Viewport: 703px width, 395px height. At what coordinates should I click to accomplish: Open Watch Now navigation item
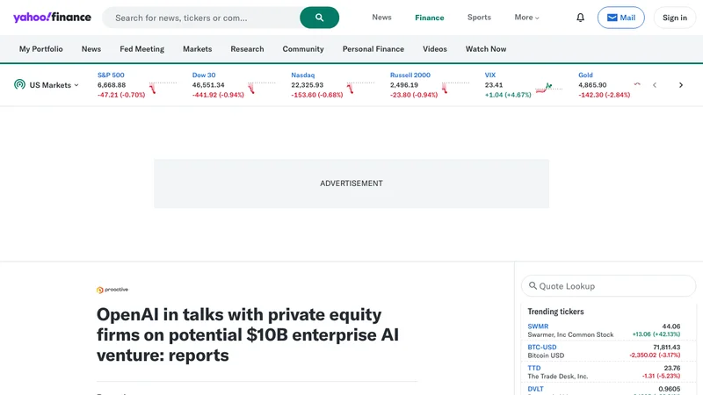[486, 49]
